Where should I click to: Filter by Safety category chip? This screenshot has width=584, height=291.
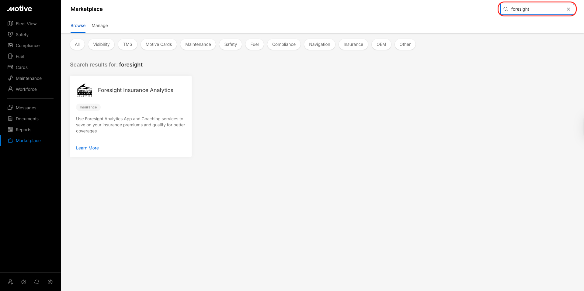tap(231, 44)
